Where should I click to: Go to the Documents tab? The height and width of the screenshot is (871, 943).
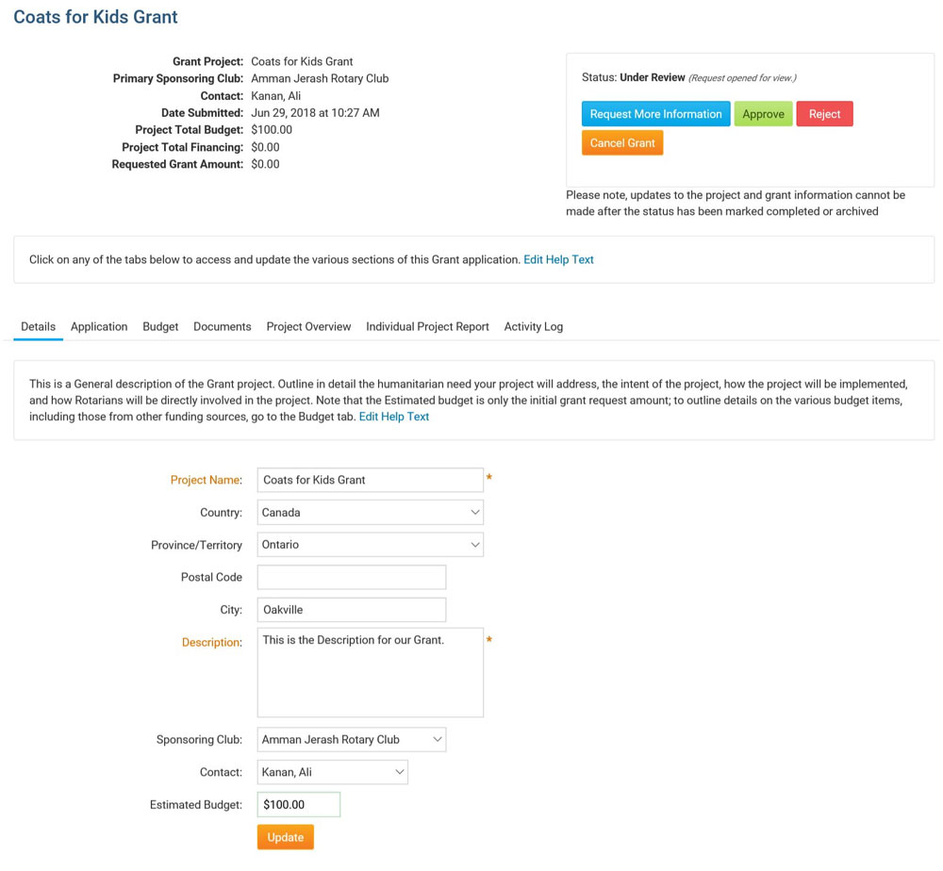tap(222, 326)
